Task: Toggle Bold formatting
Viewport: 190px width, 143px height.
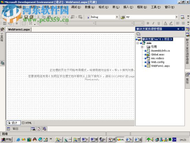Action: pos(148,23)
